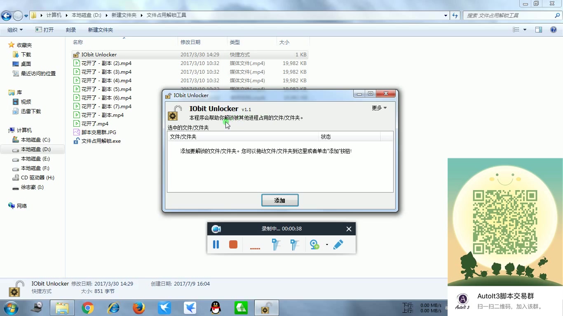Screen dimensions: 563x316
Task: Open QQ penguin icon in taskbar
Action: click(x=215, y=308)
